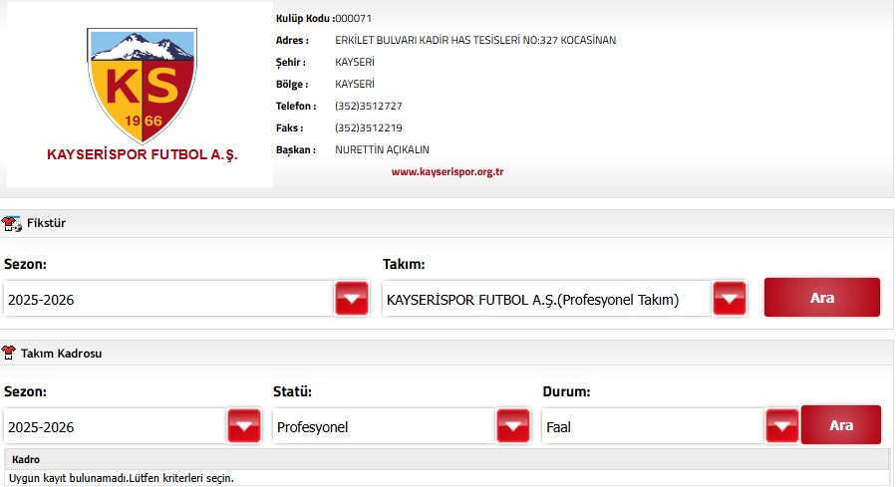Open the Statü dropdown arrow
The image size is (896, 487).
(x=513, y=426)
